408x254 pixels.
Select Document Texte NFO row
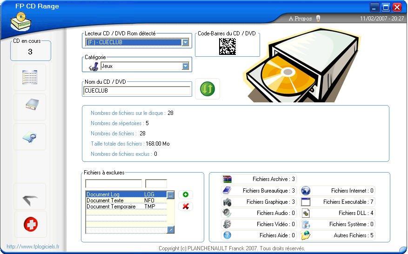(126, 201)
